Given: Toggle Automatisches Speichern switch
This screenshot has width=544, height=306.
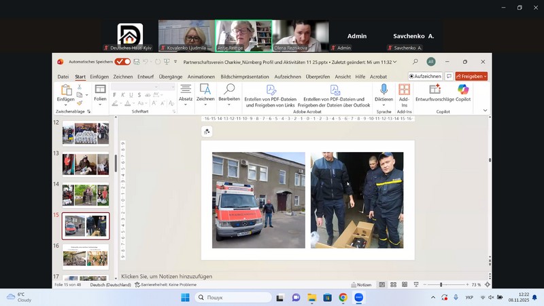Looking at the screenshot, I should (122, 62).
